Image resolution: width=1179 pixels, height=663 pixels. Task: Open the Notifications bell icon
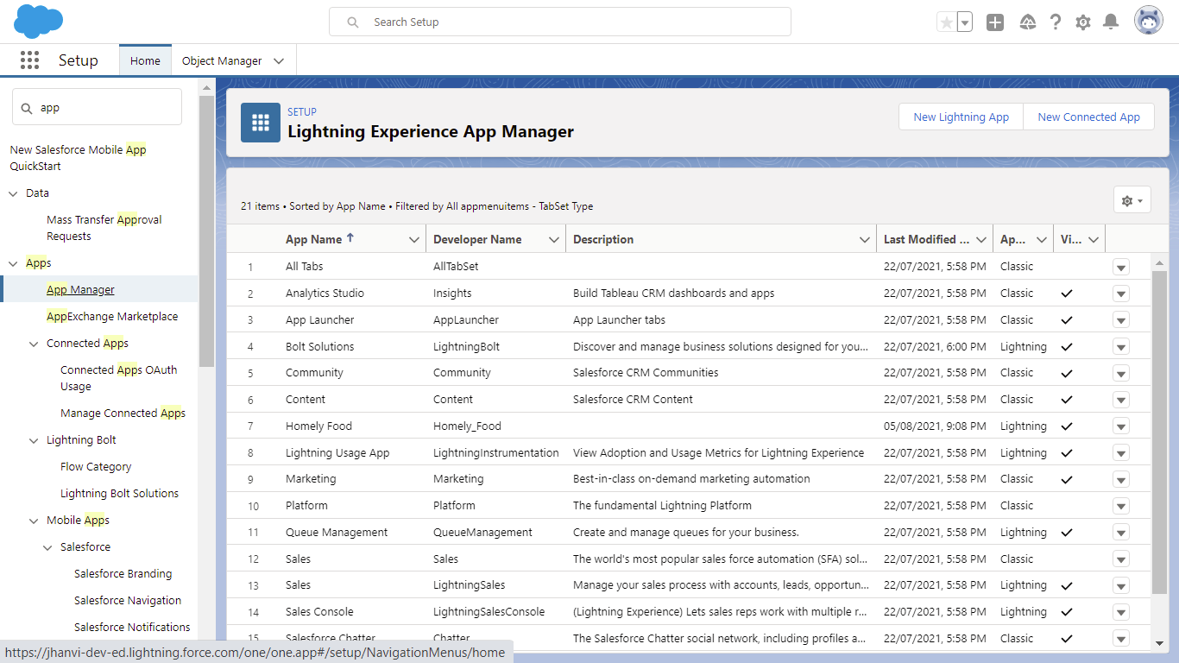pos(1112,22)
